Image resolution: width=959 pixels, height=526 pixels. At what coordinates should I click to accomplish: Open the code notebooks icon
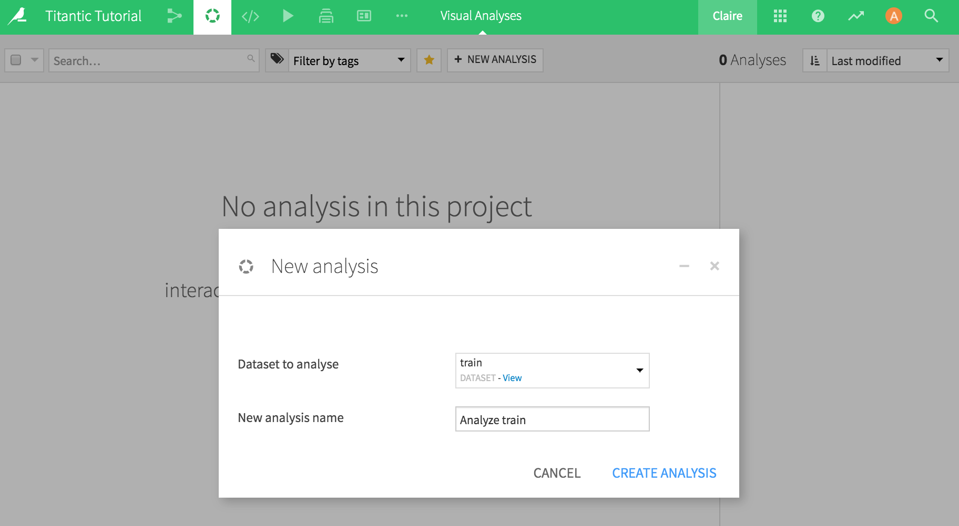coord(250,16)
